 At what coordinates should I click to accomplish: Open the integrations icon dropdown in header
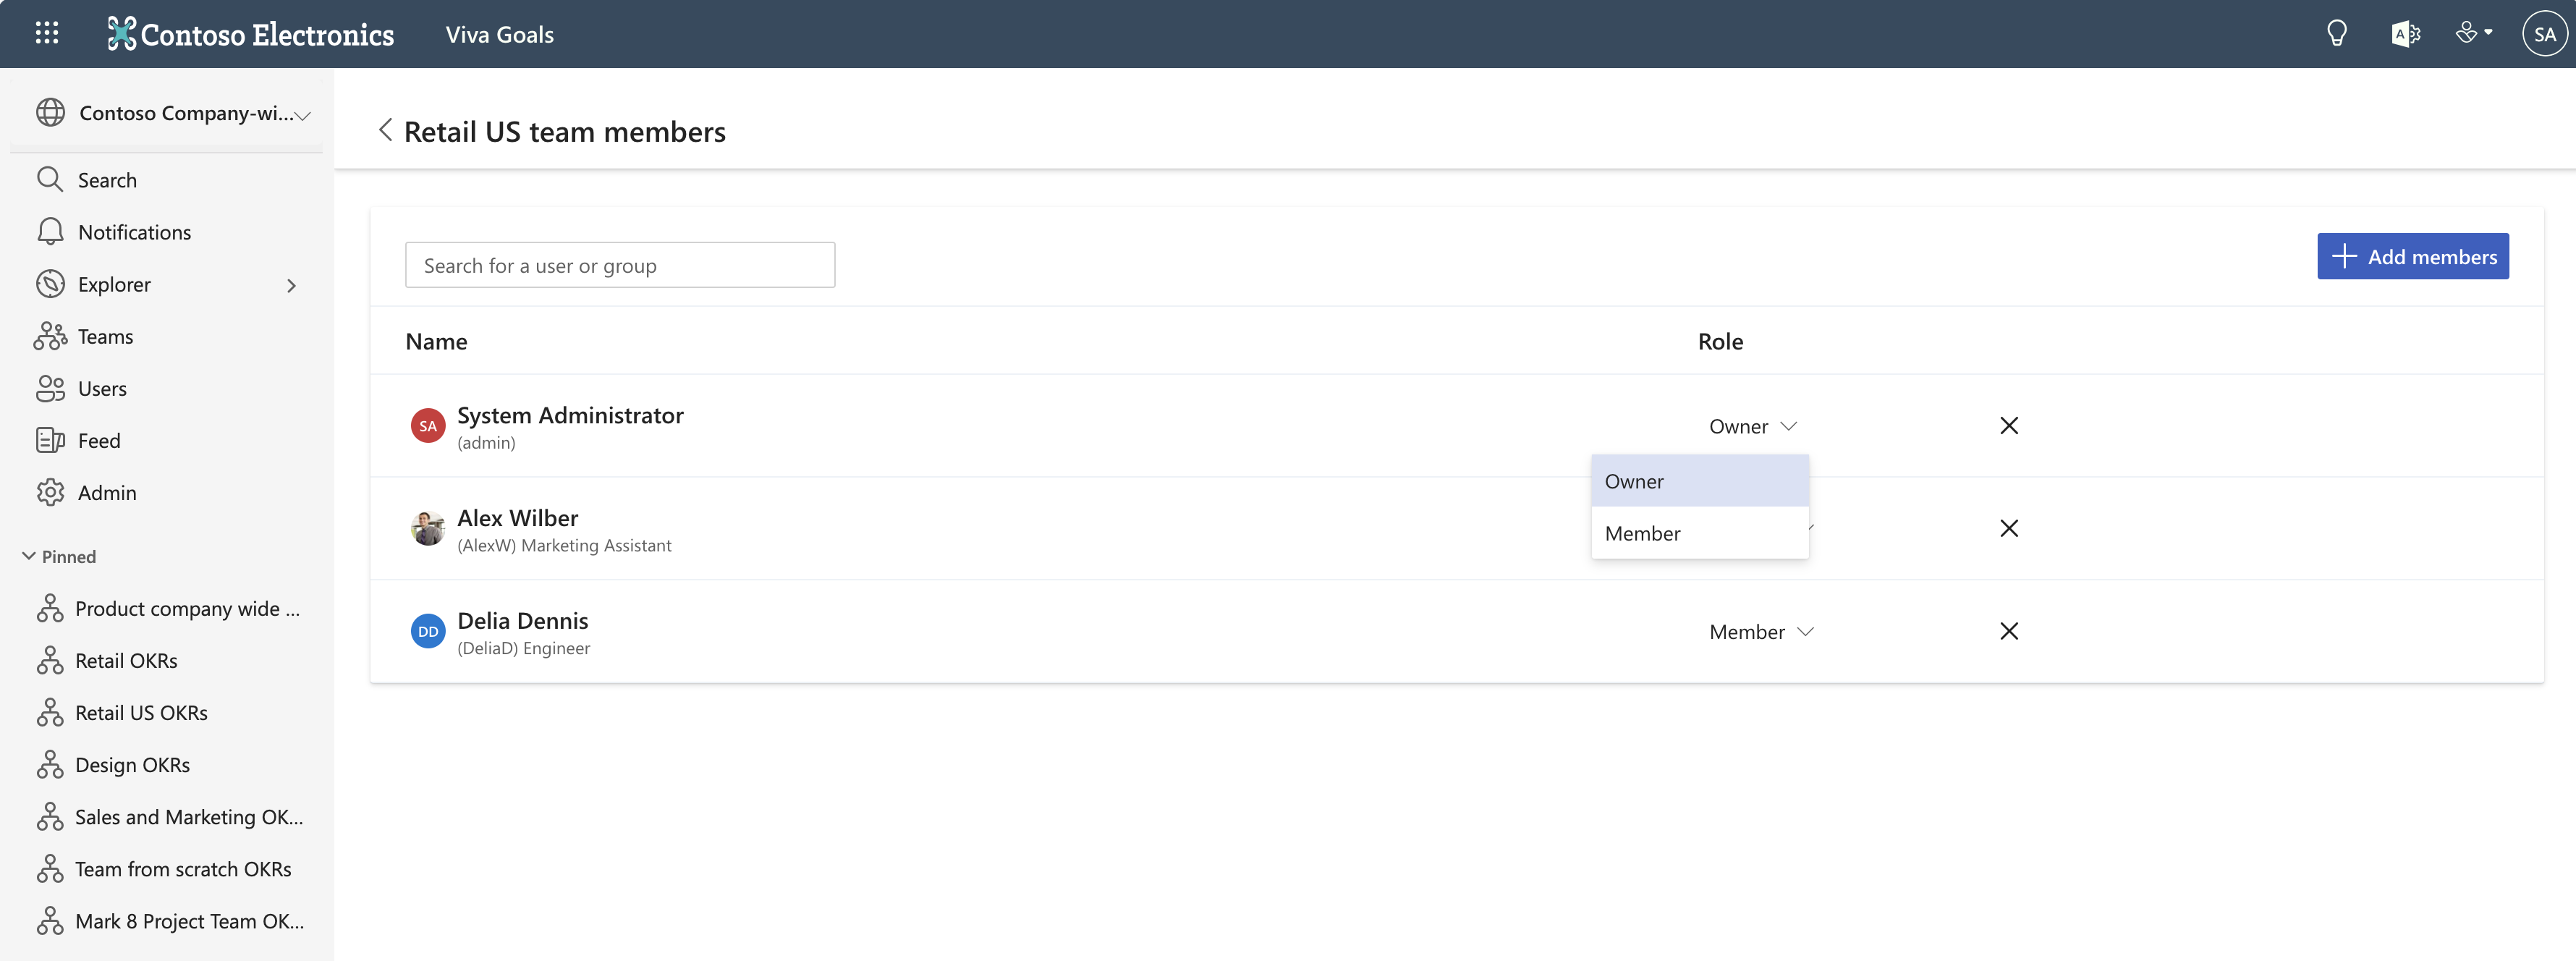pyautogui.click(x=2474, y=34)
